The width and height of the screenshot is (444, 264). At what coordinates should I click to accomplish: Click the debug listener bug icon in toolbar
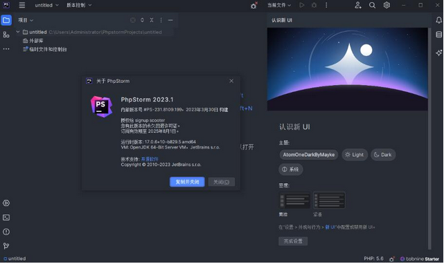254,6
